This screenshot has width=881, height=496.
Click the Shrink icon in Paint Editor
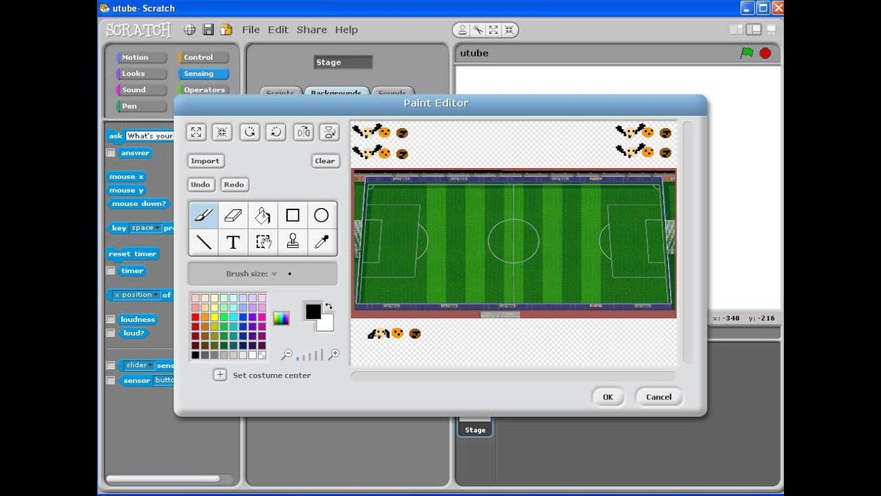point(222,132)
